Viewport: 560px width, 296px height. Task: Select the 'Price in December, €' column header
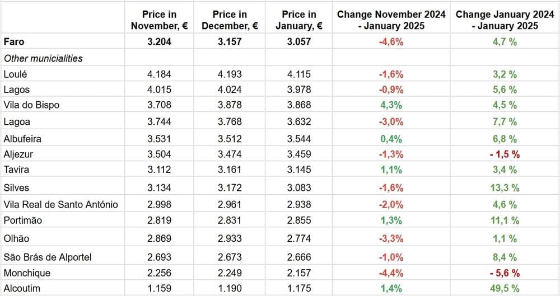click(230, 20)
